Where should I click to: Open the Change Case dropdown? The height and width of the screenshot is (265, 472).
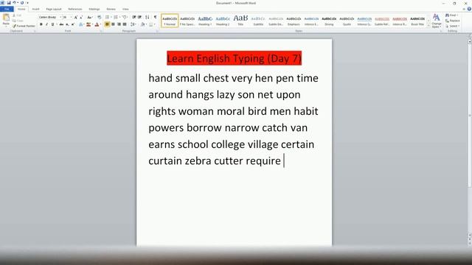click(90, 18)
